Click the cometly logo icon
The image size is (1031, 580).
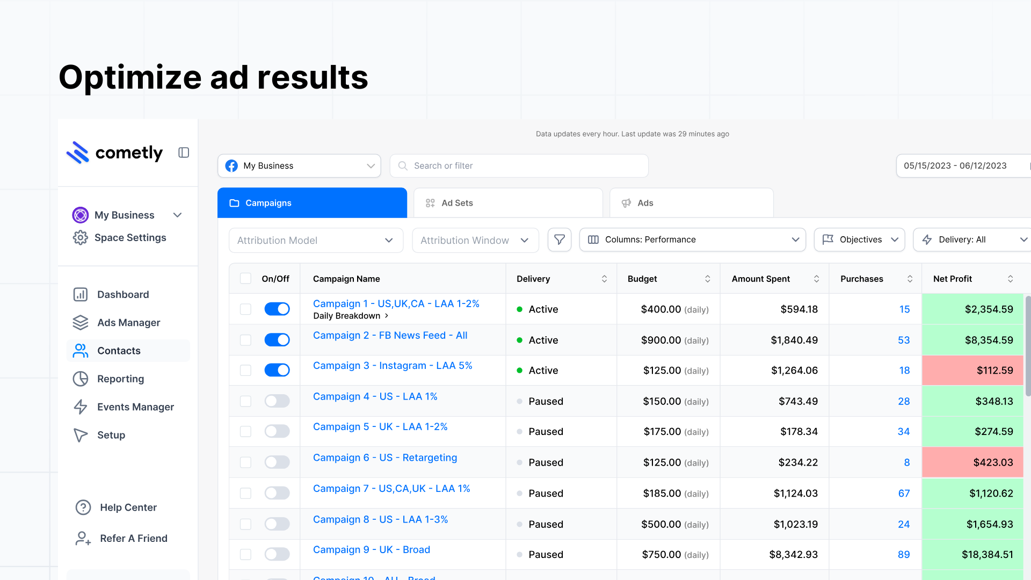coord(78,153)
